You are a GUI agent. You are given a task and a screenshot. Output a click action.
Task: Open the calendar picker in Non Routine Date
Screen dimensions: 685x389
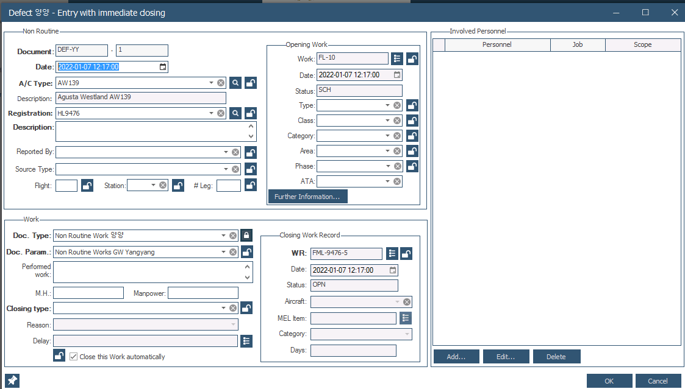click(163, 67)
